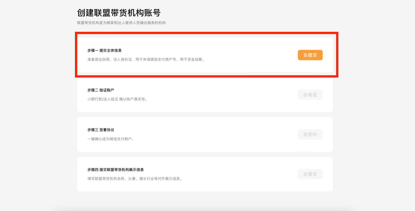
Task: Select the 步骤一 提交主体信息 heading
Action: (104, 50)
